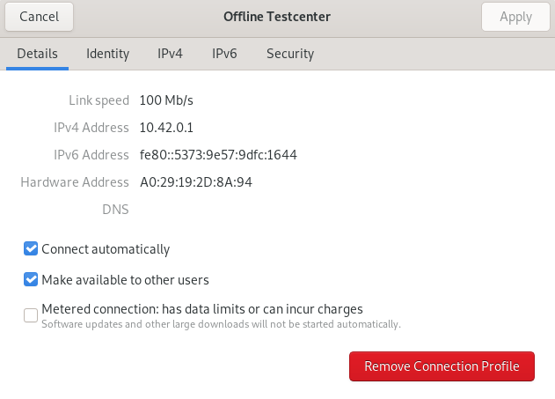555x399 pixels.
Task: Click the A0:29:19:2D:8A:94 hardware address
Action: 196,182
